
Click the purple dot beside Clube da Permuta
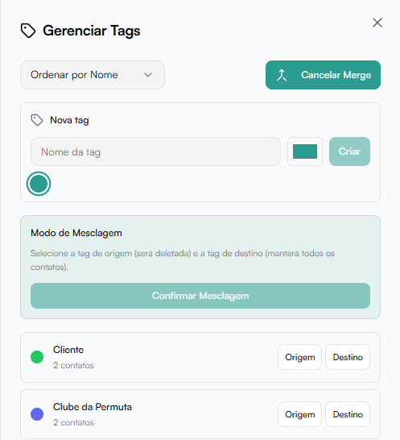[x=37, y=414]
